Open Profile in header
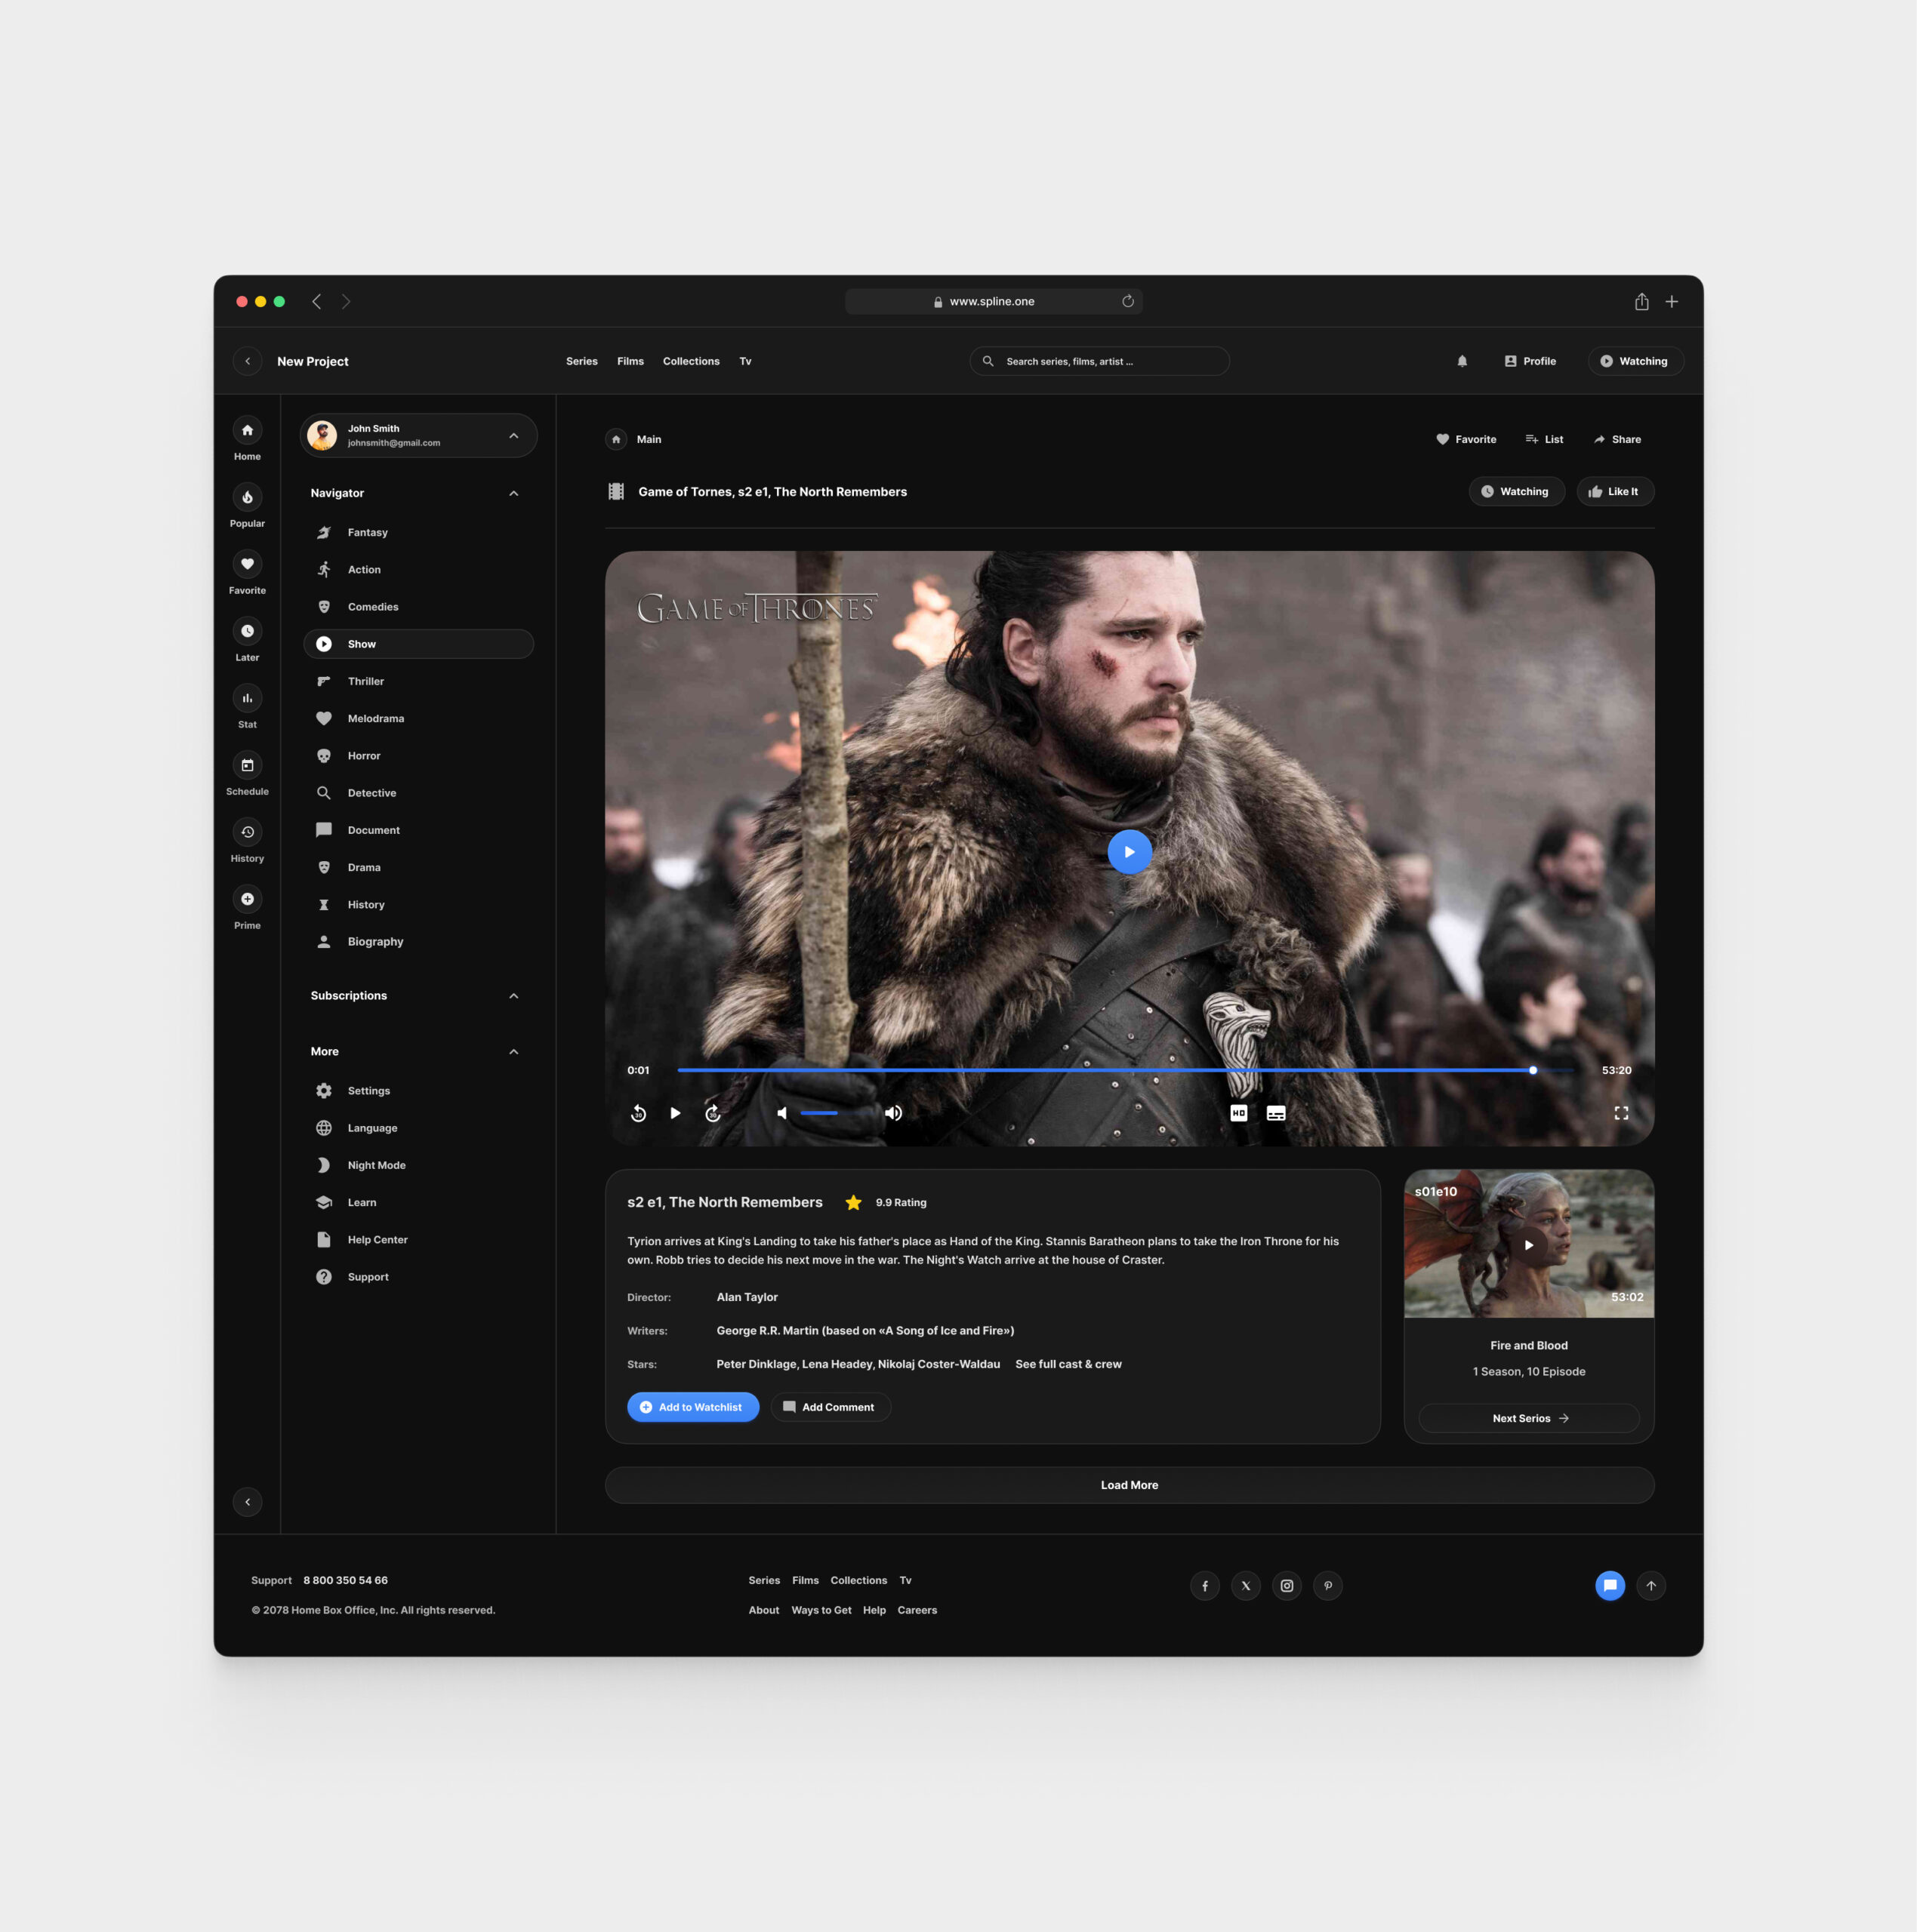The image size is (1917, 1932). (x=1530, y=361)
